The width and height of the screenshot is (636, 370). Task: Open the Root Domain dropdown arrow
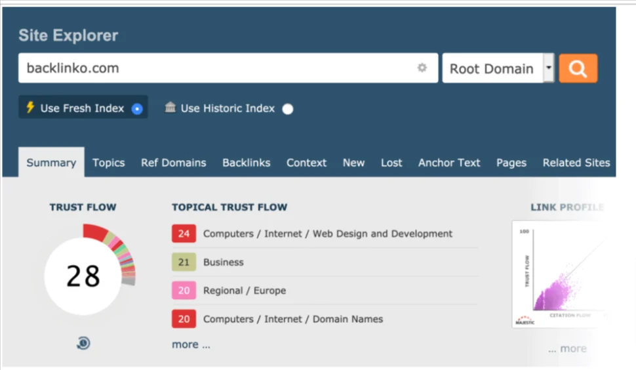(549, 68)
